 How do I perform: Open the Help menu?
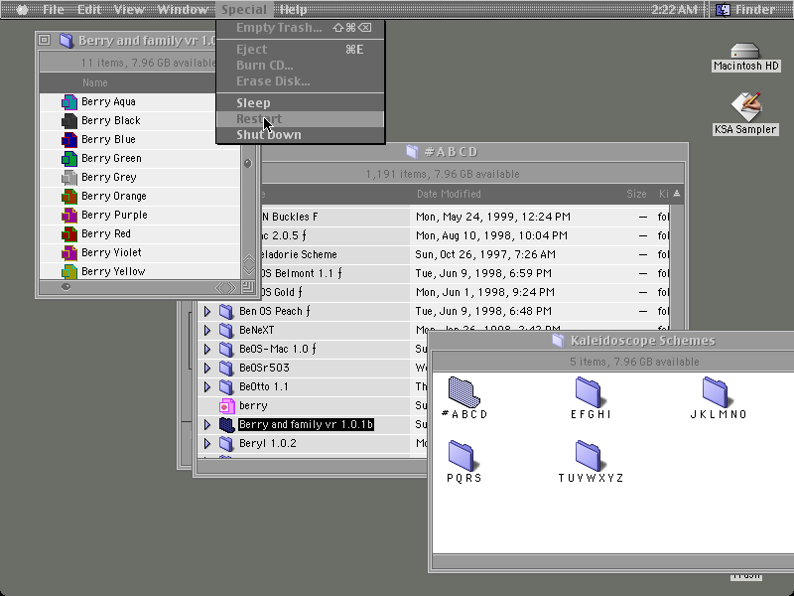293,10
